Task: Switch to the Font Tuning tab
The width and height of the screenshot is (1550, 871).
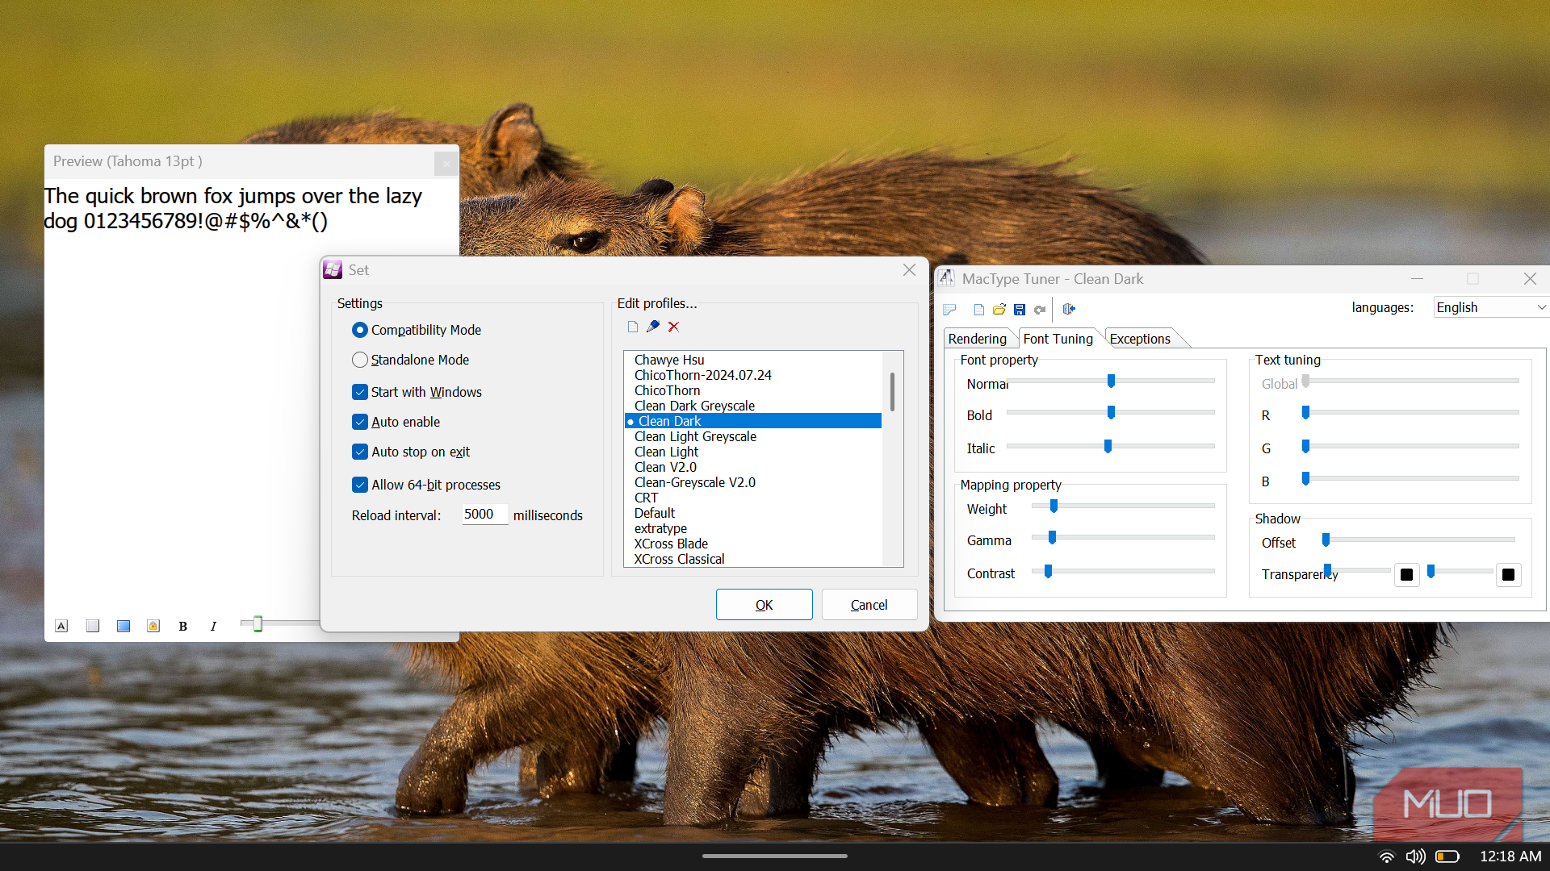Action: click(1058, 339)
